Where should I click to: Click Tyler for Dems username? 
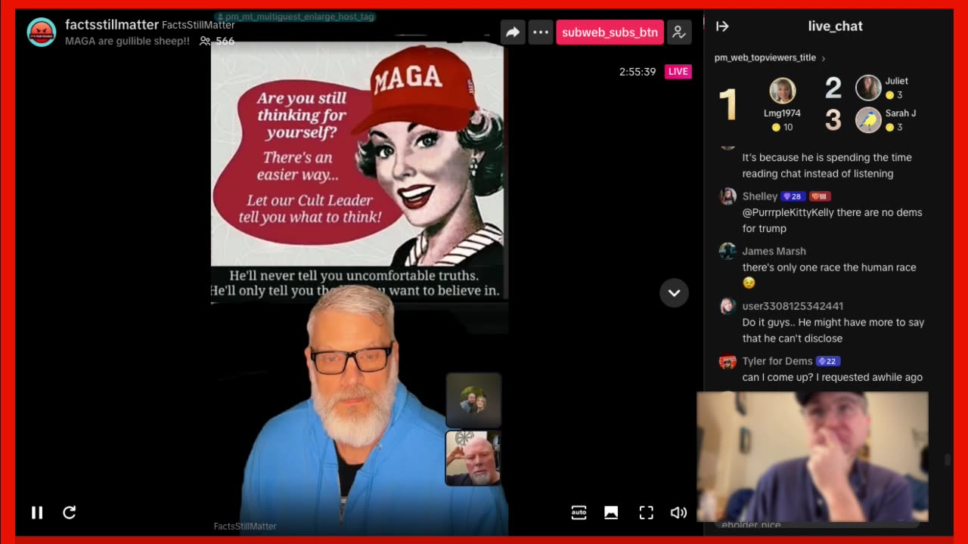pyautogui.click(x=777, y=361)
